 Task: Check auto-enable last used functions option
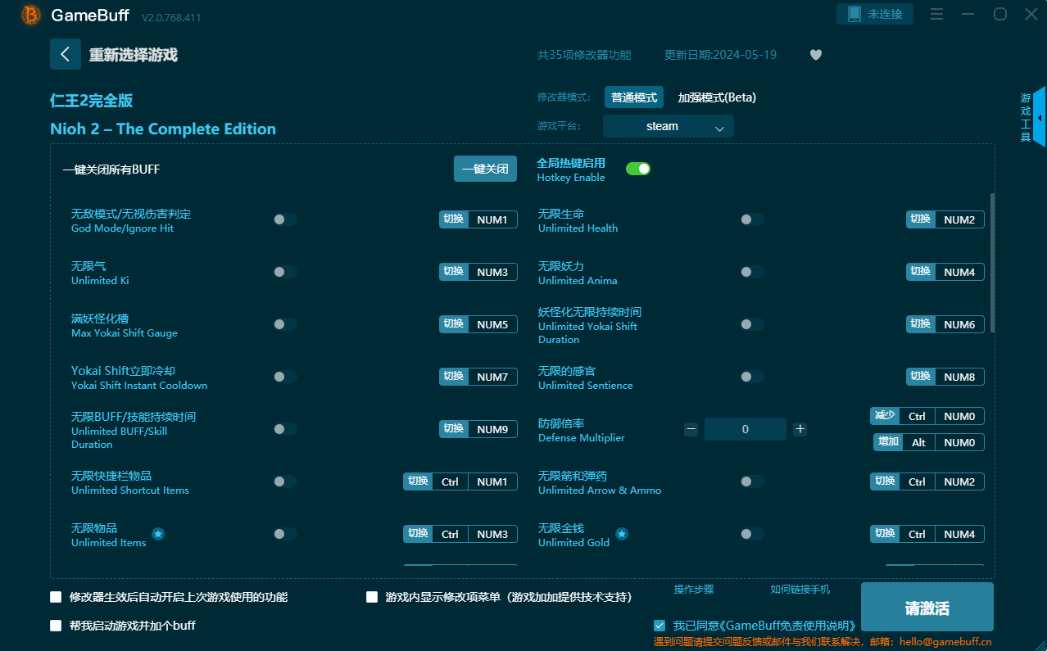click(x=56, y=597)
